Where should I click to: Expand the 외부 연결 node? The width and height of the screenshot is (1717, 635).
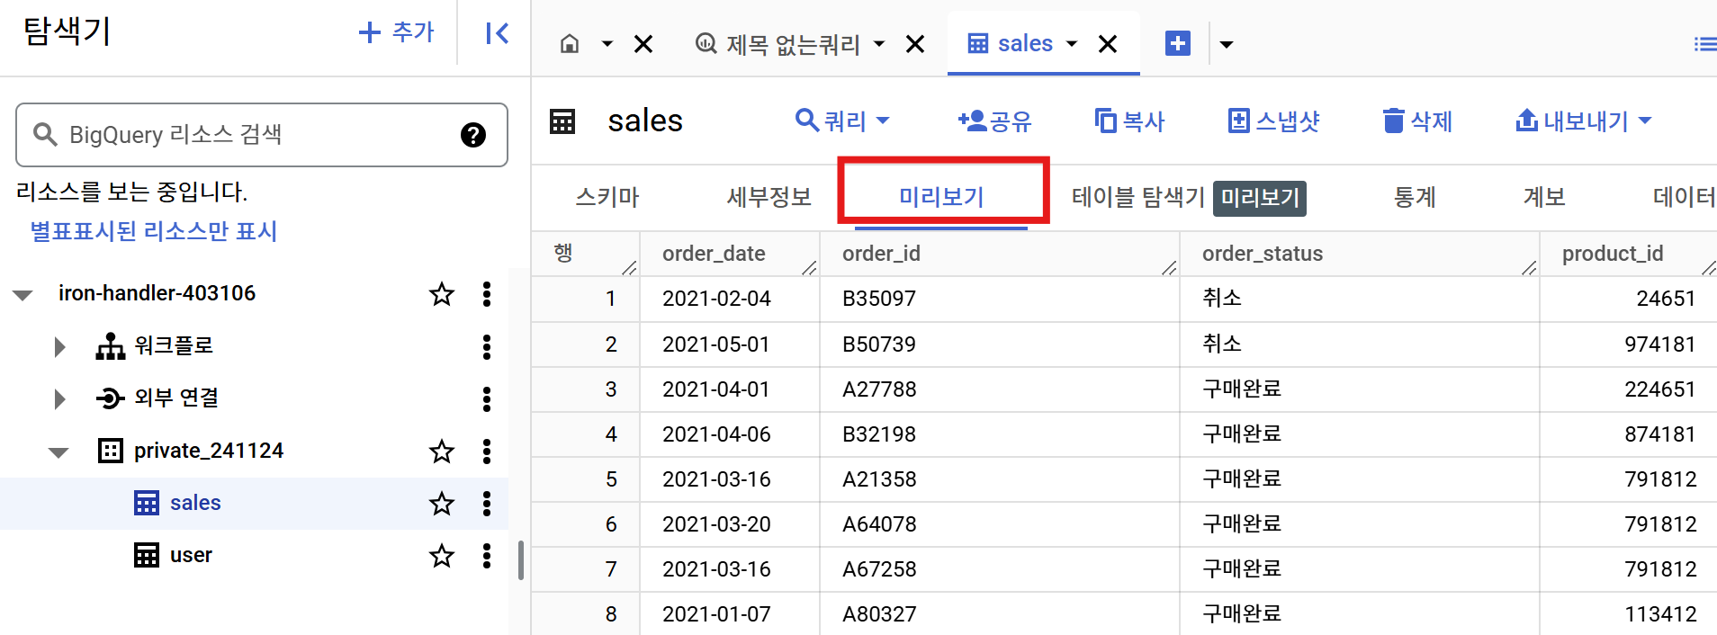(x=59, y=398)
